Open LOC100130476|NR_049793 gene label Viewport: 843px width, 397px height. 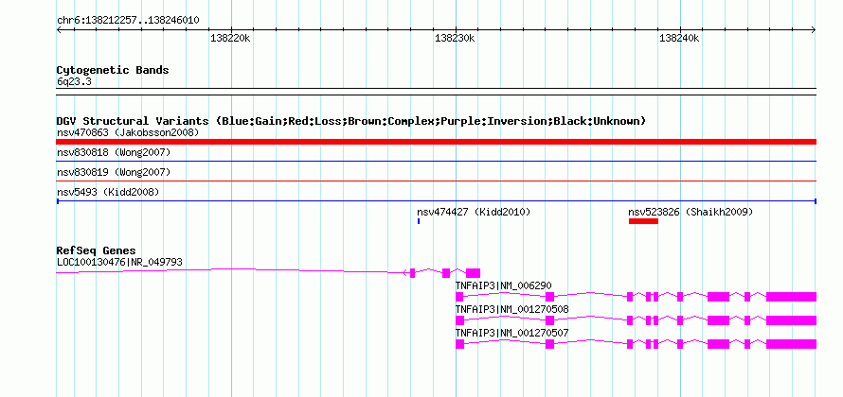(x=119, y=262)
